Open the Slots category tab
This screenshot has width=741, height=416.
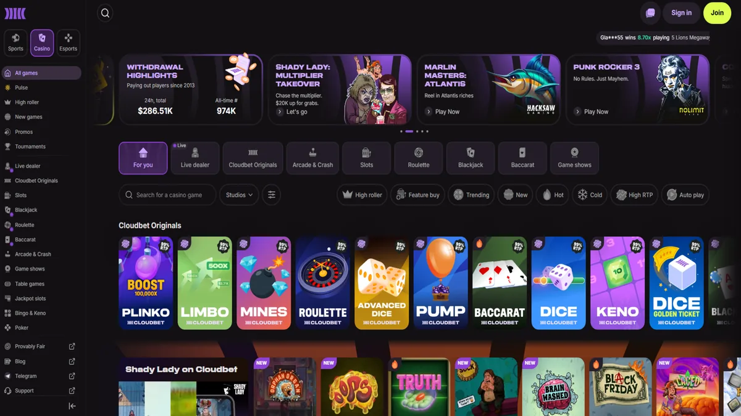click(367, 158)
